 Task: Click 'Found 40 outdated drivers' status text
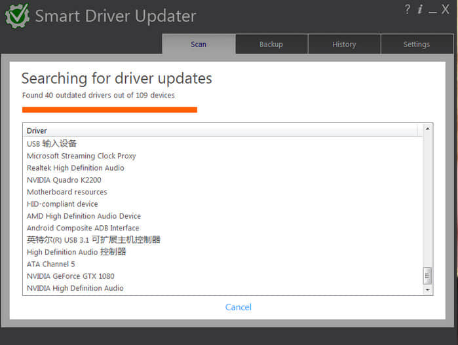pos(98,95)
